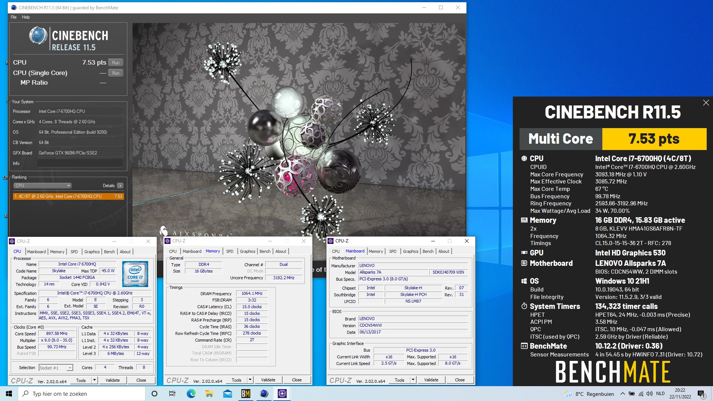Open SPD tab in Memory CPU-Z window
Viewport: 713px width, 401px height.
click(x=230, y=251)
